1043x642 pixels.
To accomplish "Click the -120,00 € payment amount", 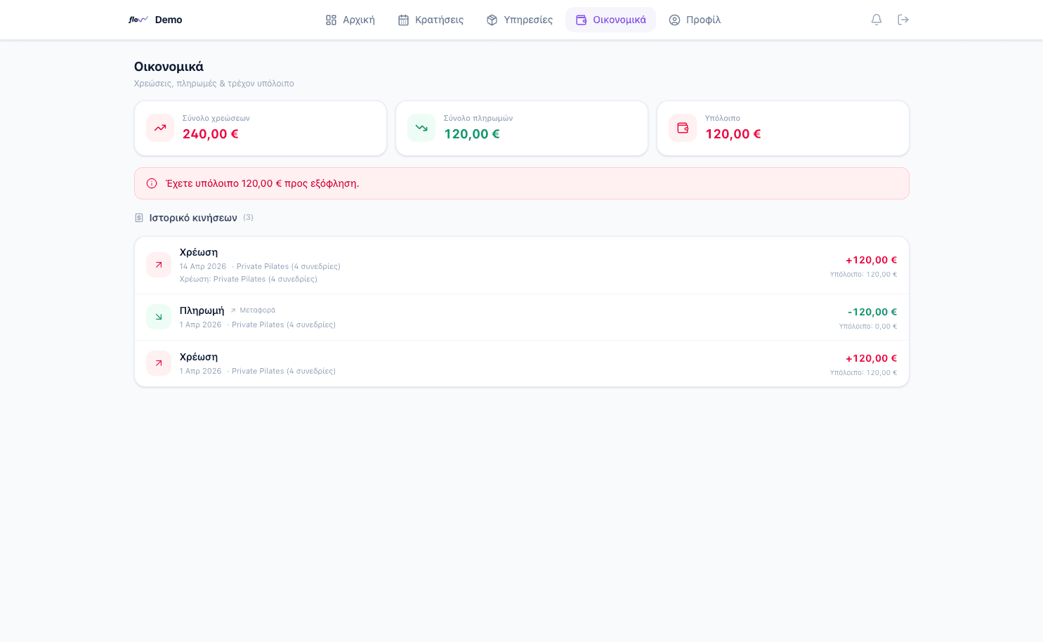I will [x=872, y=312].
